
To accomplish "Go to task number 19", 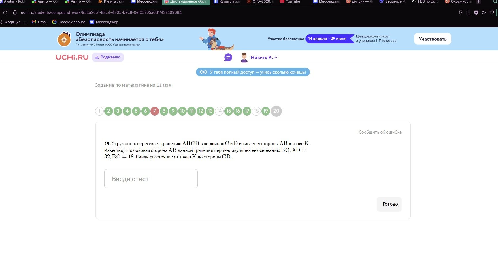I will click(x=266, y=111).
